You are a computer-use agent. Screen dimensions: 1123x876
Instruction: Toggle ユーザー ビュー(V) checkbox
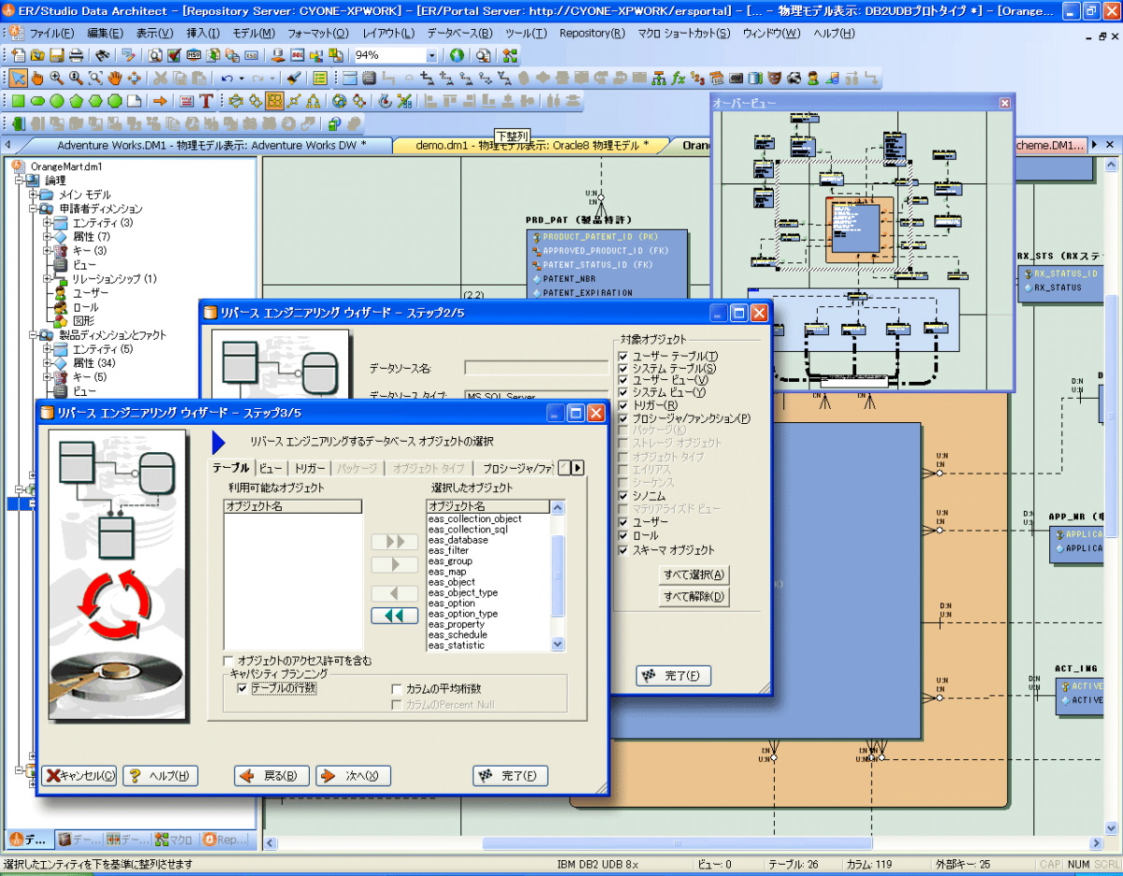pos(623,381)
